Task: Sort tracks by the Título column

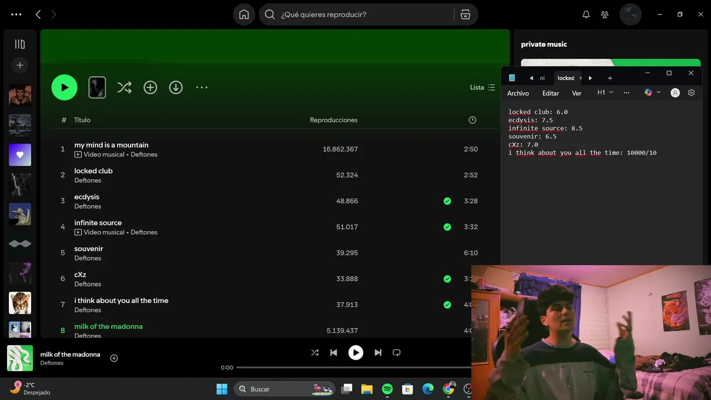Action: pos(82,120)
